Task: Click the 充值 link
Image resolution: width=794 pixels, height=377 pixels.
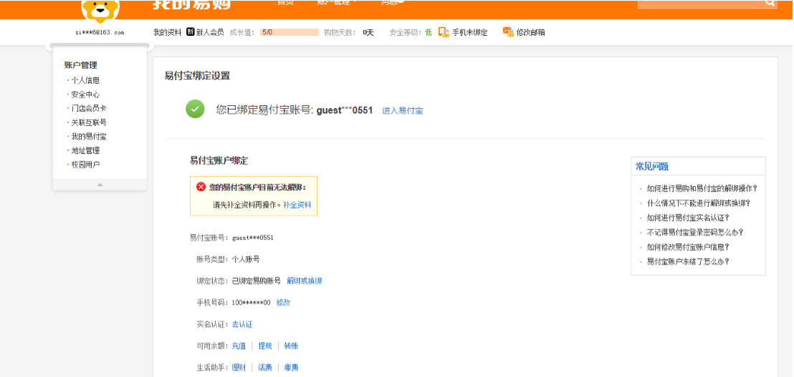Action: coord(239,346)
